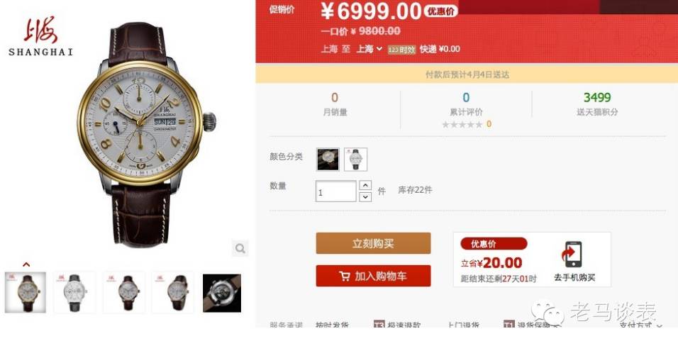Click the star rating icons
This screenshot has height=346, width=678.
coord(462,125)
